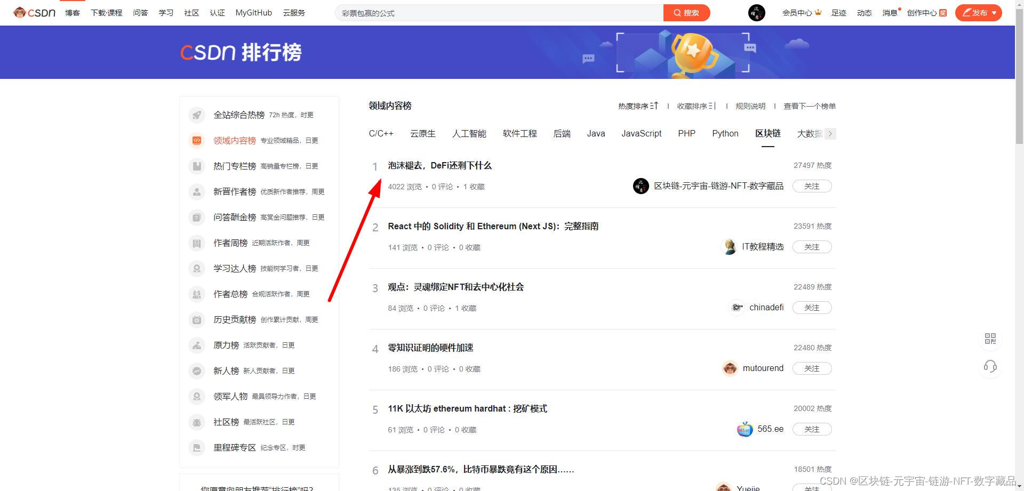This screenshot has height=491, width=1024.
Task: Click avatar of 区块链-元宇宙-链游-NFT-数字藏品 author
Action: 641,186
